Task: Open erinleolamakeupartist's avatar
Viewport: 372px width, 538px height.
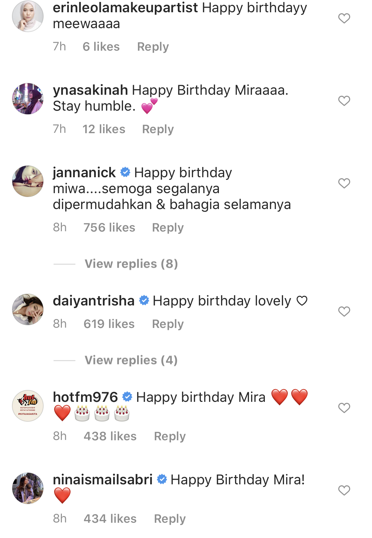Action: coord(28,16)
